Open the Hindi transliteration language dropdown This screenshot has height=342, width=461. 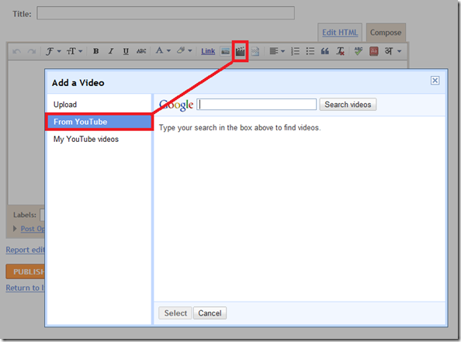[x=393, y=51]
